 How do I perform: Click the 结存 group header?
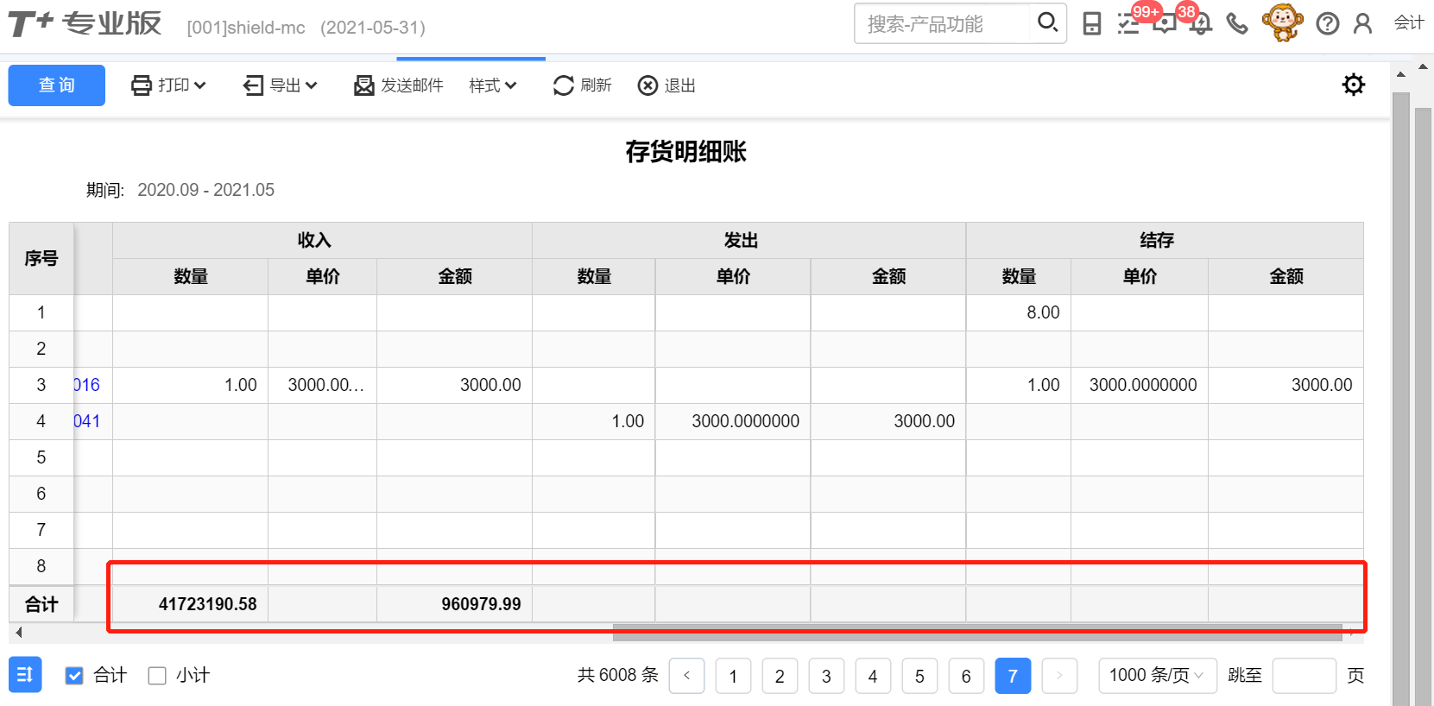[x=1157, y=241]
